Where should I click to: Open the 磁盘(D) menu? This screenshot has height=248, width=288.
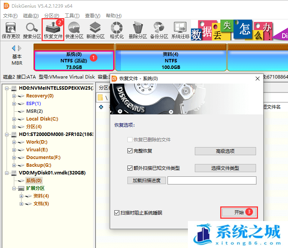click(31, 16)
